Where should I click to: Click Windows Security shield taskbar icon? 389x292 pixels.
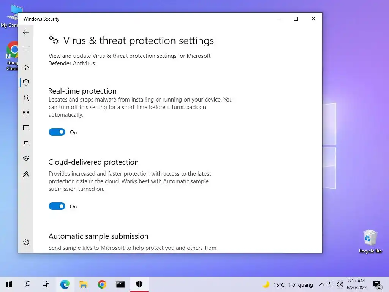[139, 284]
